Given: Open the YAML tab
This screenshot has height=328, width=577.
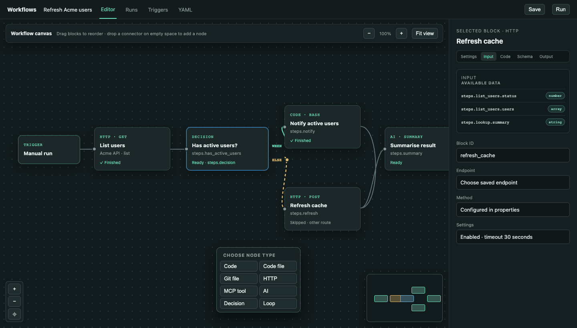Looking at the screenshot, I should click(x=185, y=10).
